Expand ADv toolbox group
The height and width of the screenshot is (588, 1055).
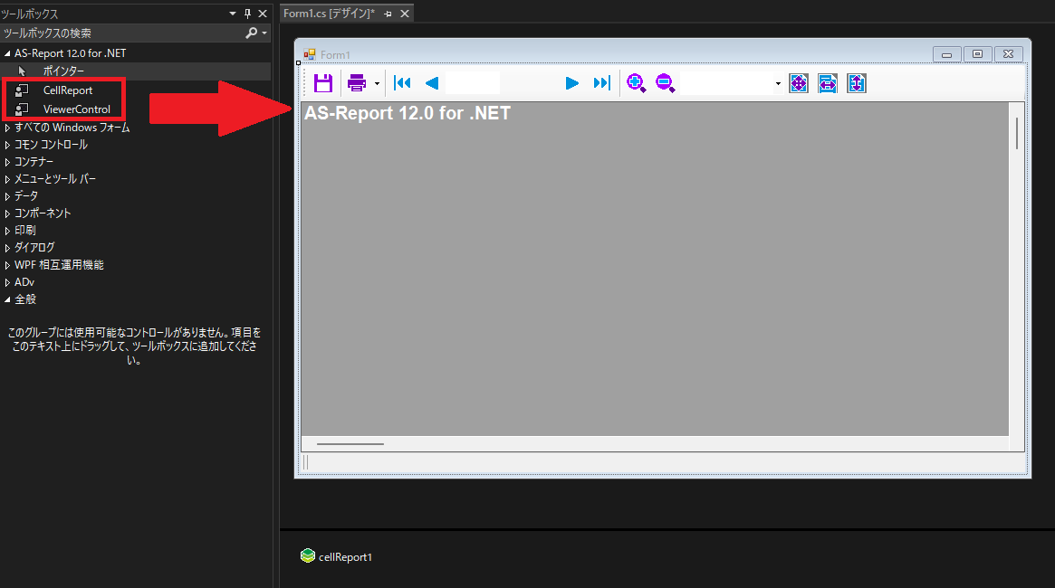(7, 282)
